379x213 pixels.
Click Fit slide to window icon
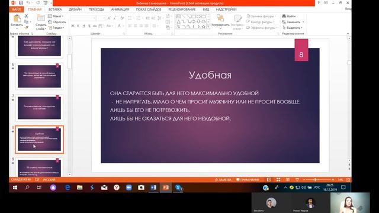348,180
